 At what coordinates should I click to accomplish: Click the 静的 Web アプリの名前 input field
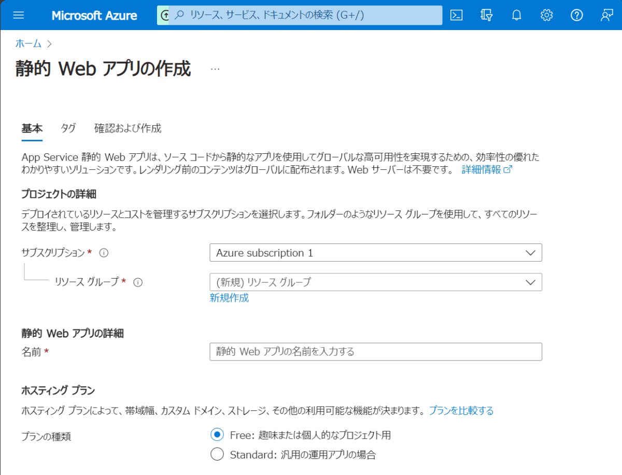coord(376,352)
